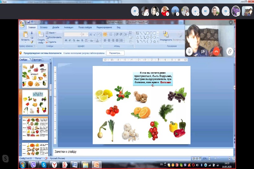The width and height of the screenshot is (254, 169).
Task: Click the red hang up call button
Action: 217,51
